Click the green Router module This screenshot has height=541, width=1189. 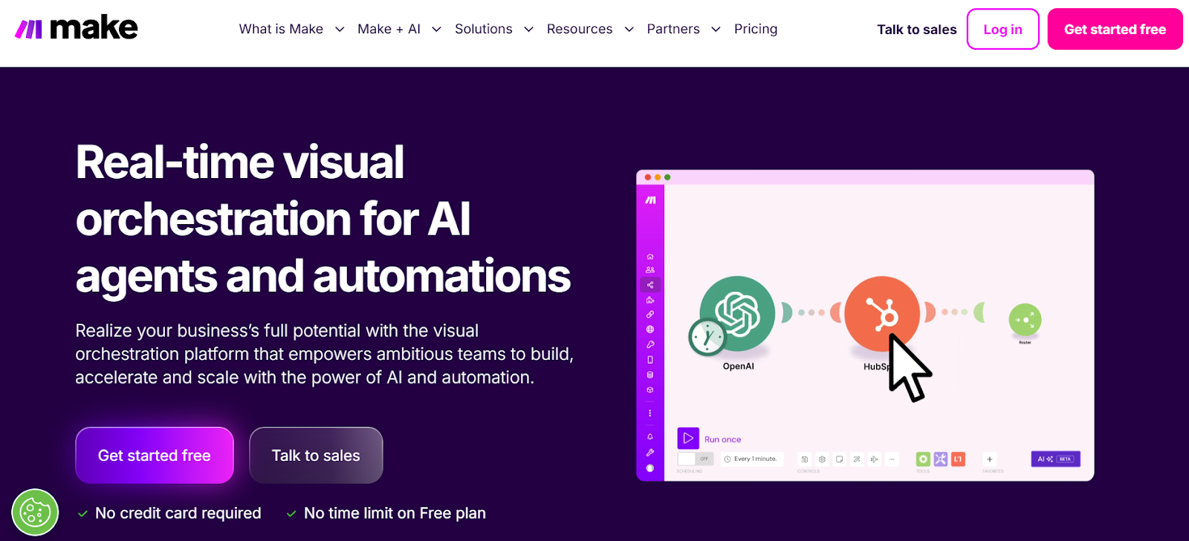point(1025,320)
